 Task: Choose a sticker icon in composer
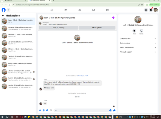point(47,110)
